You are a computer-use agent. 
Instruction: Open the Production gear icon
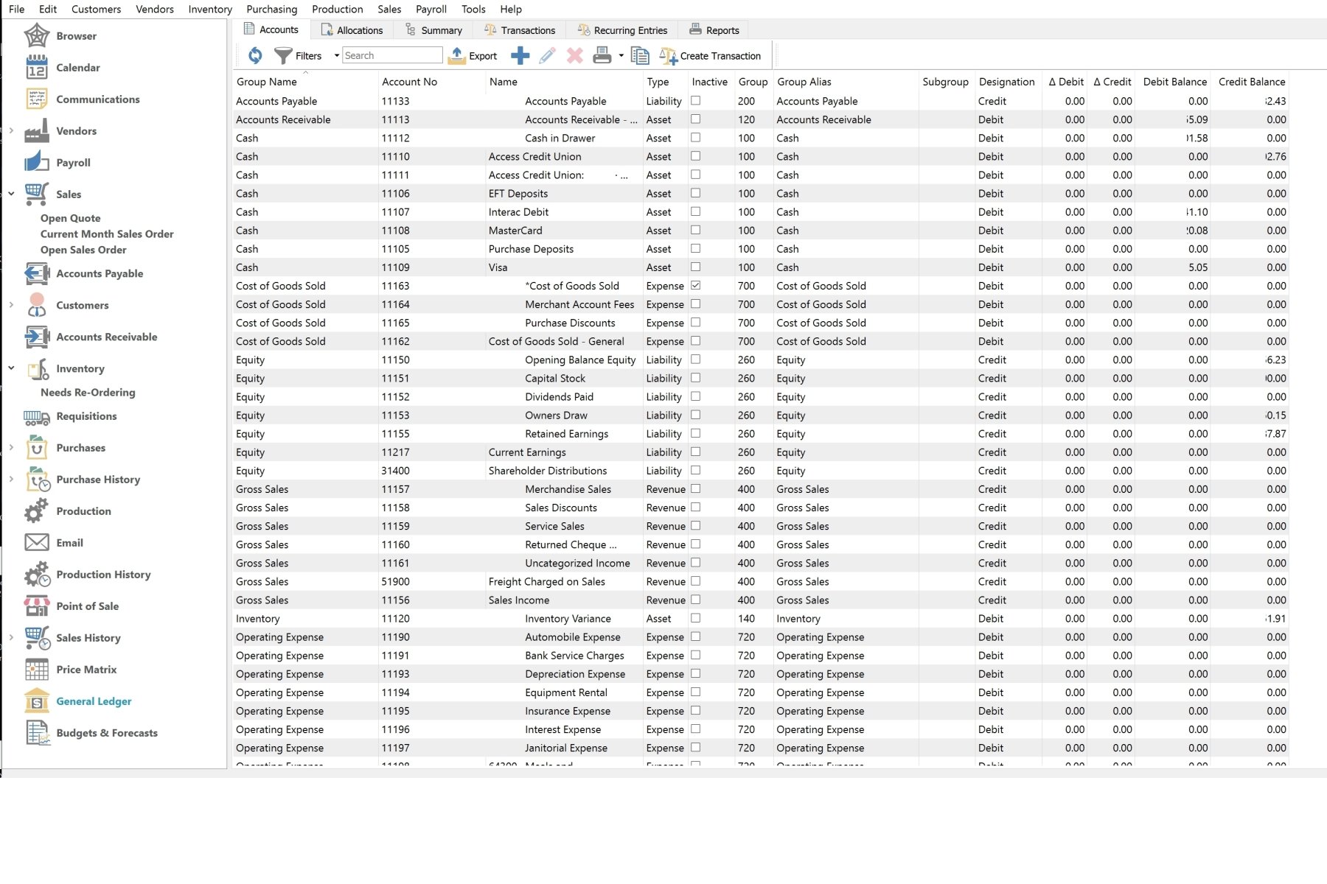click(x=36, y=511)
